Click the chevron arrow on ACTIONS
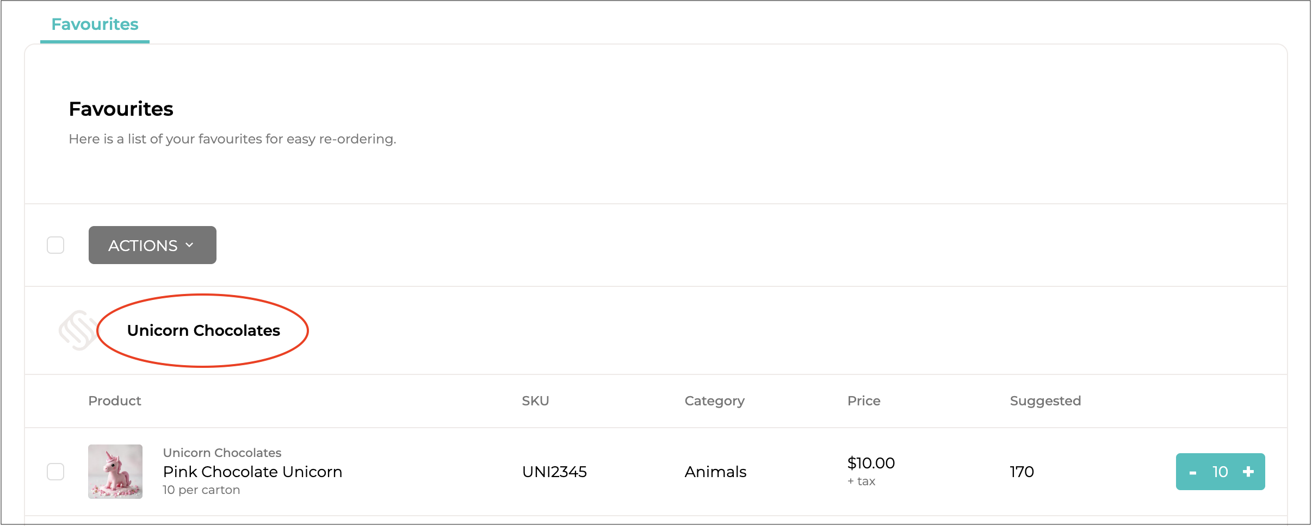This screenshot has height=526, width=1312. [x=190, y=245]
